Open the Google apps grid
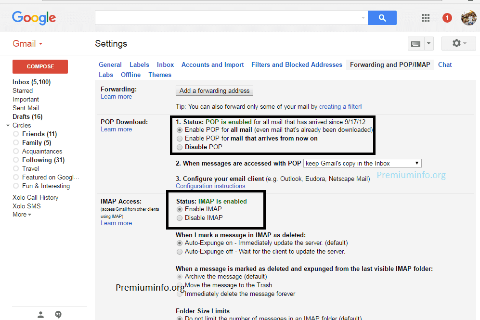 (425, 17)
